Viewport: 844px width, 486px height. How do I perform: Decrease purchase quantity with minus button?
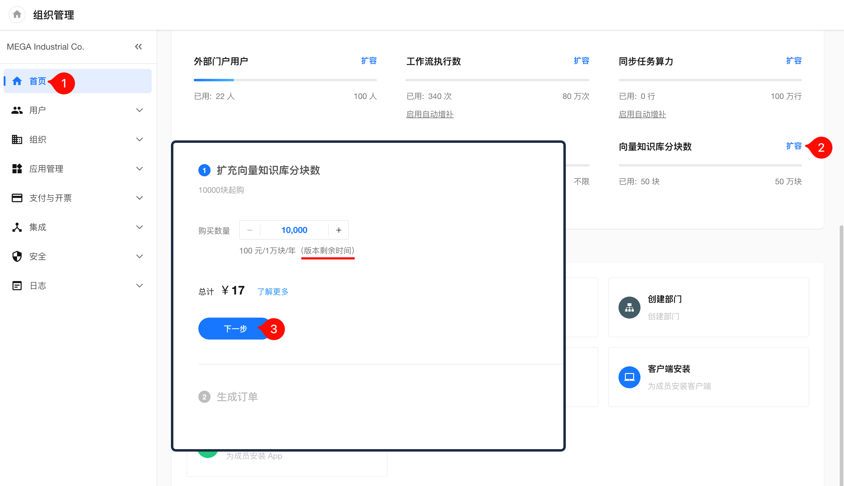coord(250,230)
